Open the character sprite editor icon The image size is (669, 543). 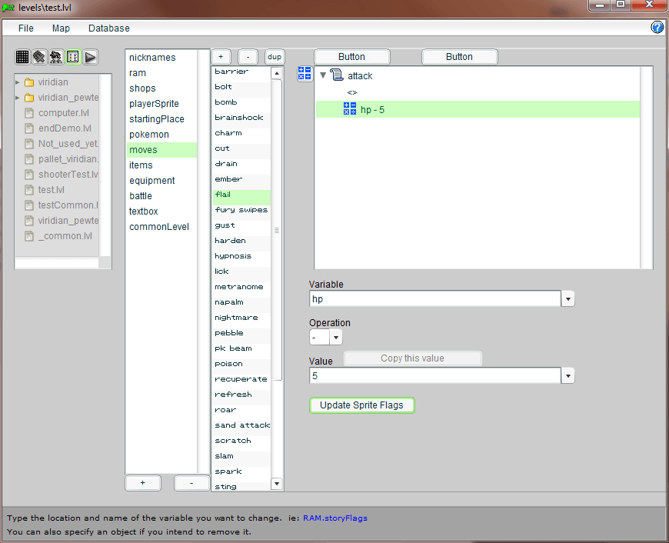pyautogui.click(x=56, y=57)
